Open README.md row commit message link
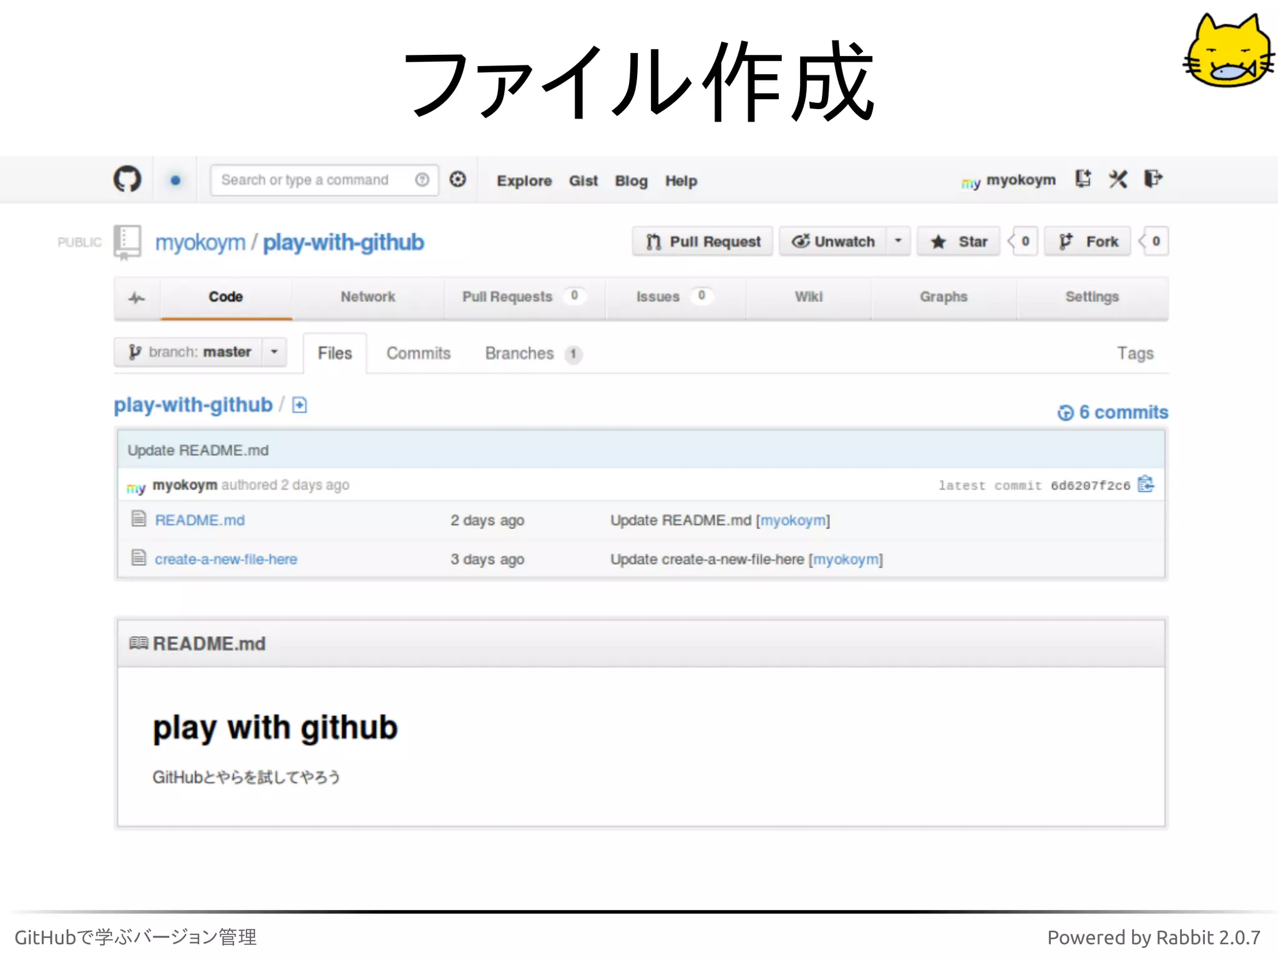The image size is (1278, 958). pyautogui.click(x=681, y=520)
